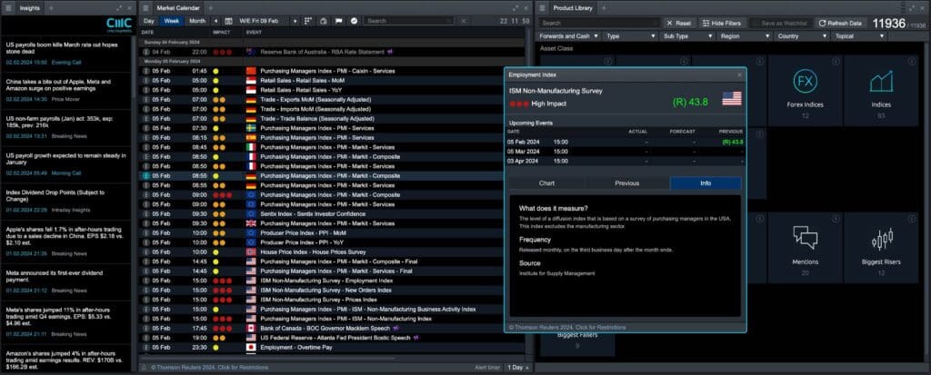
Task: Select the Previous tab in Employment Index popup
Action: 626,183
